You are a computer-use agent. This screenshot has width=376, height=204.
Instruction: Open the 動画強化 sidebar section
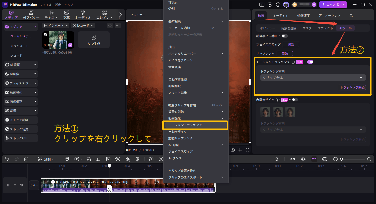21,92
